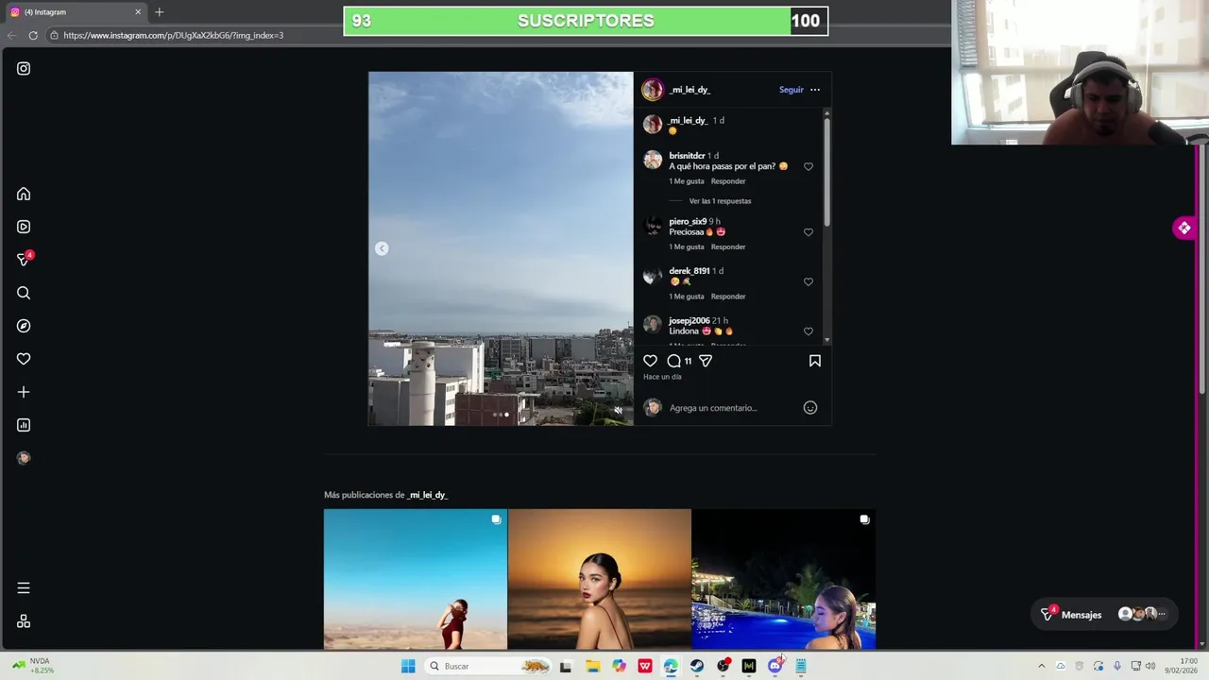
Task: Reload the page in browser
Action: [x=33, y=35]
